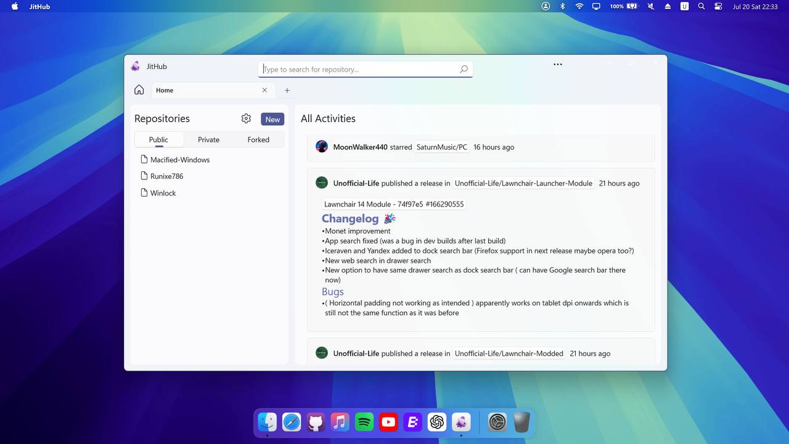Open the SaturnMusic/PC repository link
Screen dimensions: 789x444
(x=442, y=147)
